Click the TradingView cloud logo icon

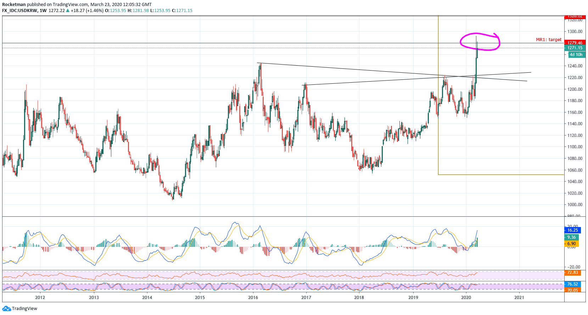tap(6, 309)
